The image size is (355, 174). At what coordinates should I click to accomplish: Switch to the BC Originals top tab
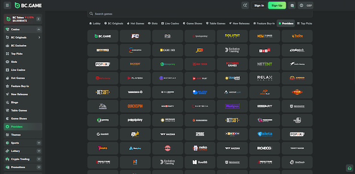click(114, 23)
